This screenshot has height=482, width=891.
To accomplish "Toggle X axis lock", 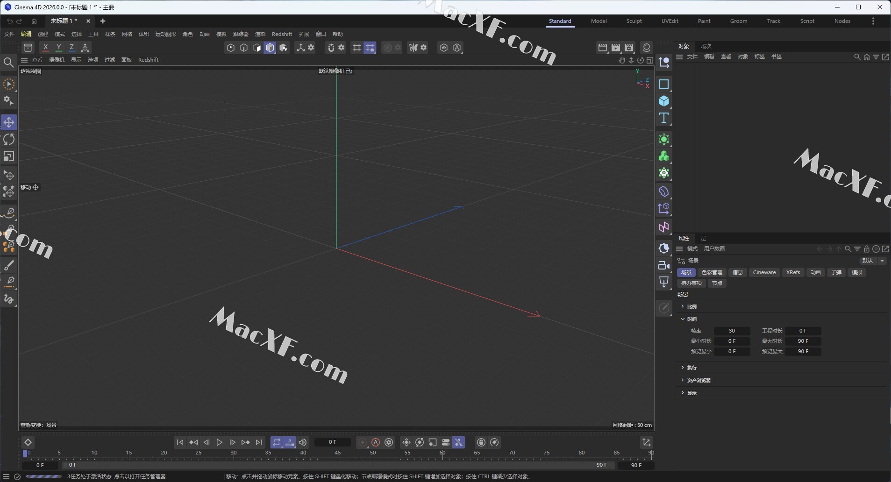I will (x=45, y=48).
